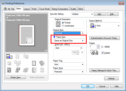Click the Authentication/Account Track button
The height and width of the screenshot is (91, 126).
tap(105, 38)
